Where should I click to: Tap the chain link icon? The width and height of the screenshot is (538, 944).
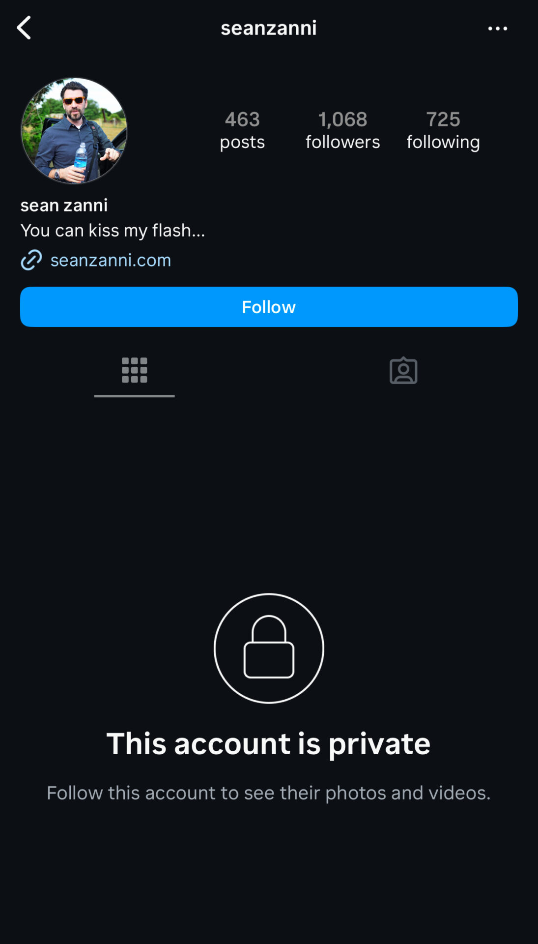coord(31,260)
